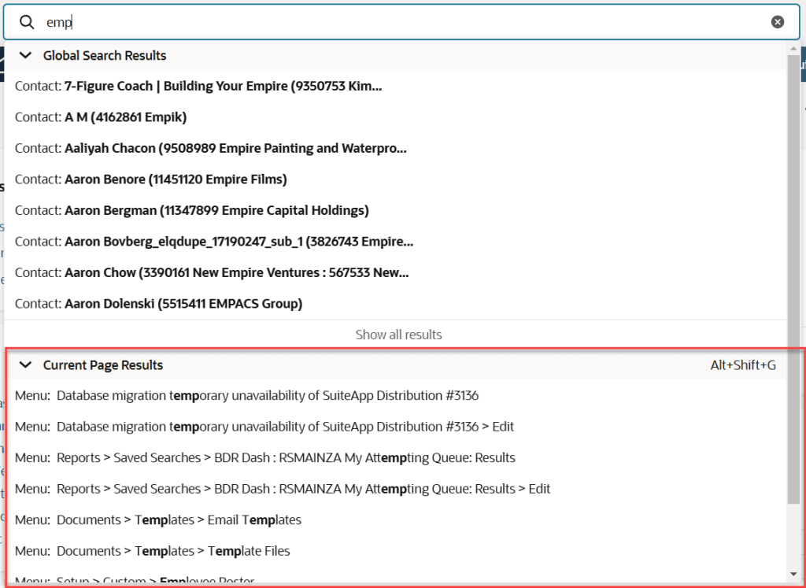The width and height of the screenshot is (806, 588).
Task: Clear the search field with the X icon
Action: coord(778,21)
